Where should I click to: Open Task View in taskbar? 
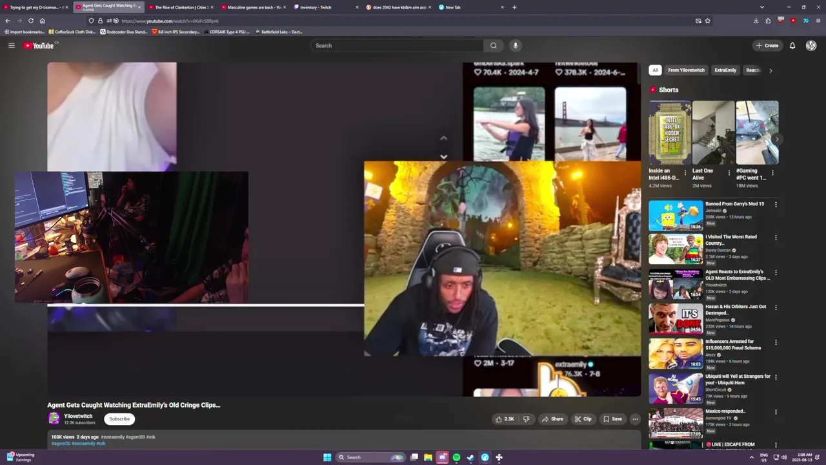pos(414,457)
